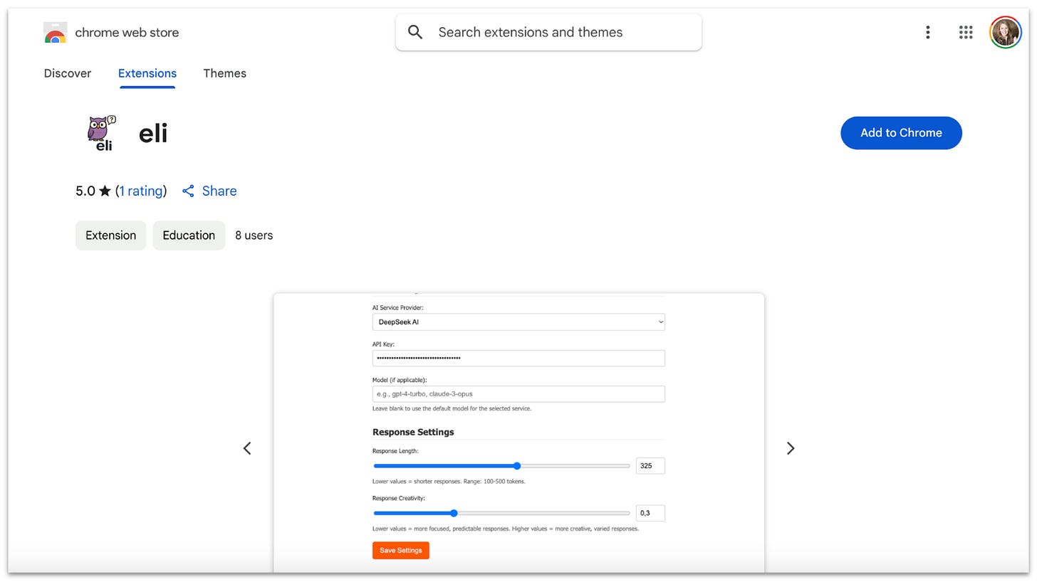Click the 'Leave blank to use the default model' hint
Image resolution: width=1037 pixels, height=582 pixels.
coord(452,408)
